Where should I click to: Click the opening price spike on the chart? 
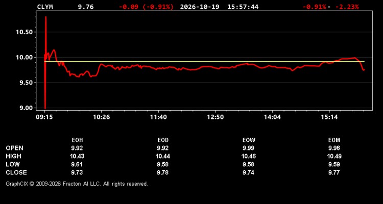pyautogui.click(x=45, y=62)
